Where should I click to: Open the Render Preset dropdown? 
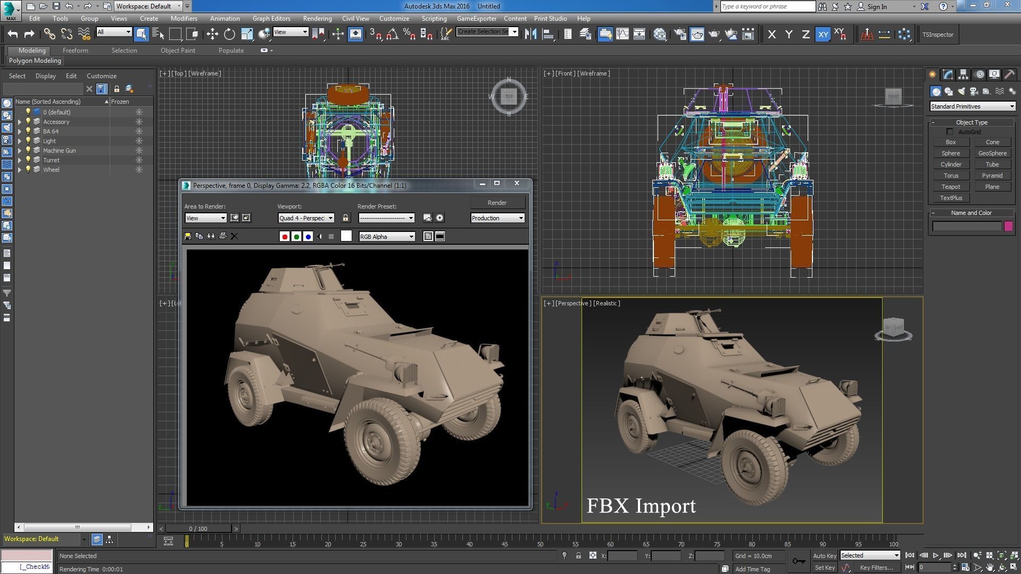[x=386, y=218]
